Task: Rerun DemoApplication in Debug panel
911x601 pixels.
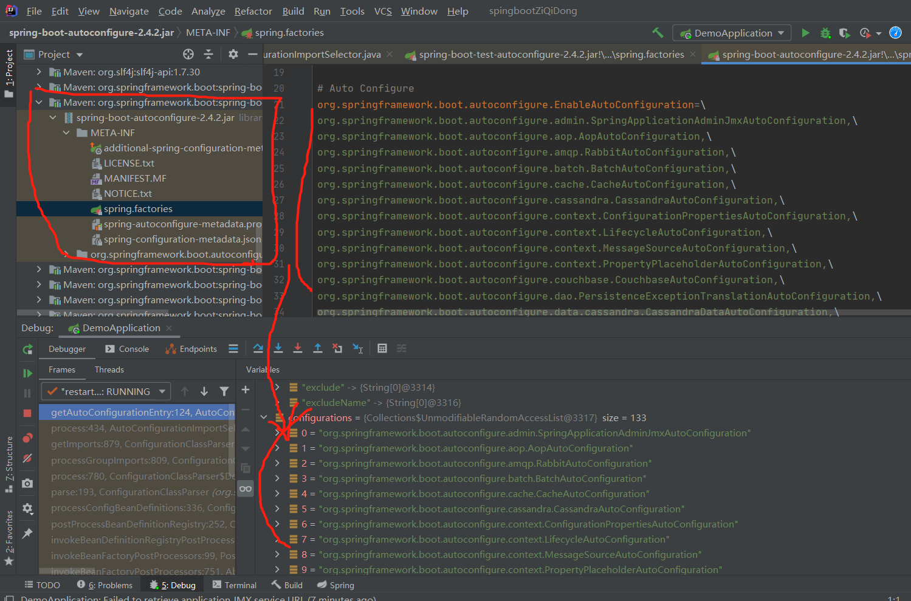Action: click(27, 349)
